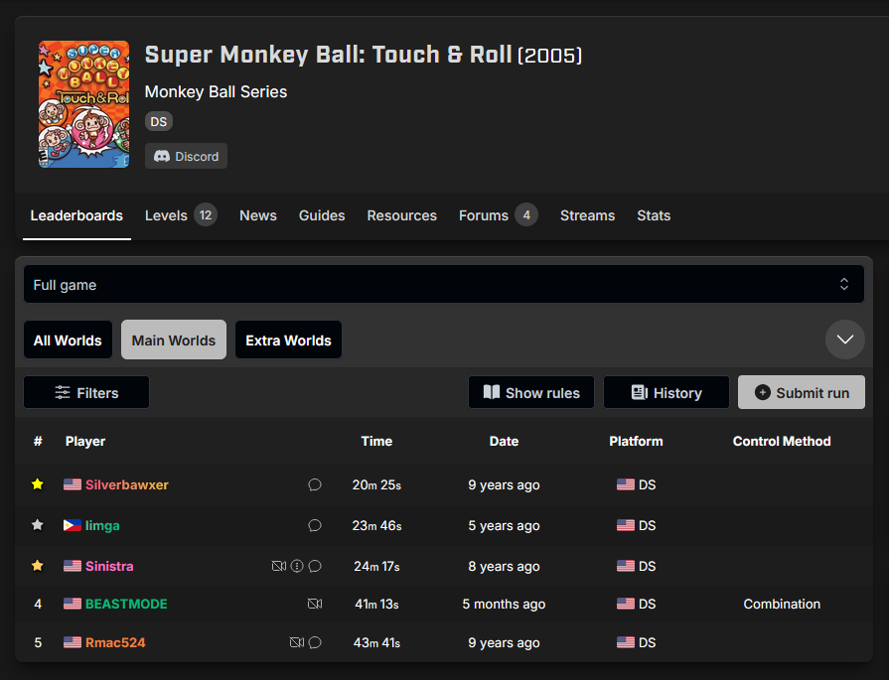Click the 41m 13s run time
Image resolution: width=889 pixels, height=680 pixels.
(x=376, y=605)
